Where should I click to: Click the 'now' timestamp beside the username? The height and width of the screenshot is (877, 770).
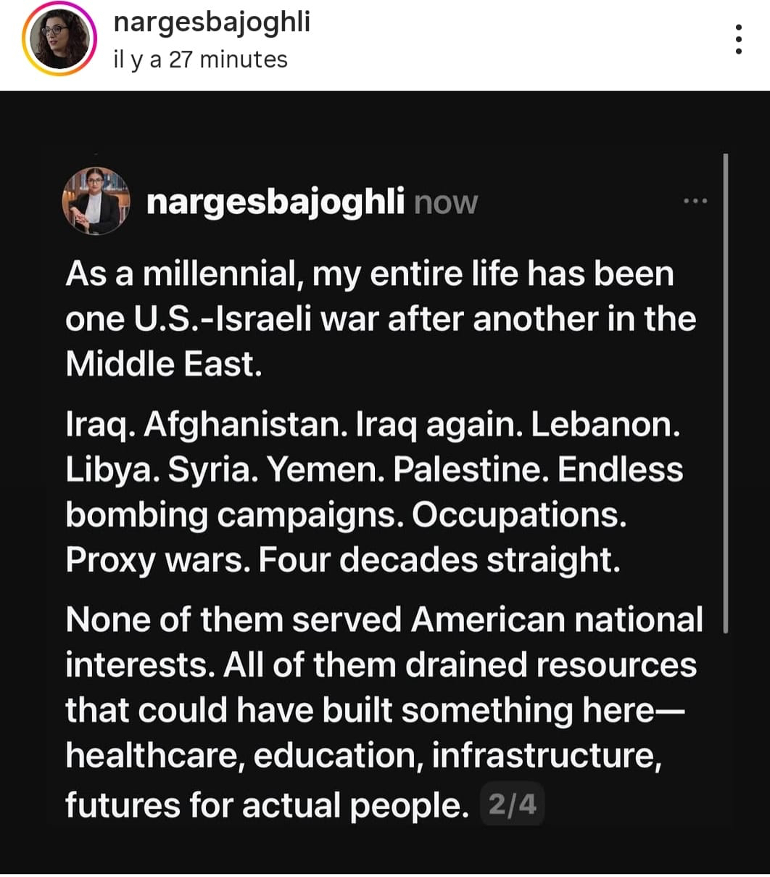[x=446, y=203]
